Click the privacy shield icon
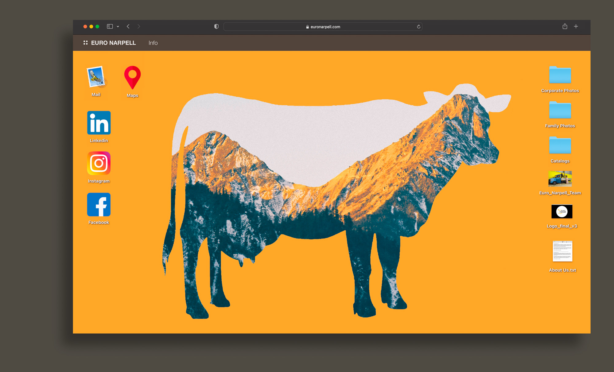 (216, 27)
